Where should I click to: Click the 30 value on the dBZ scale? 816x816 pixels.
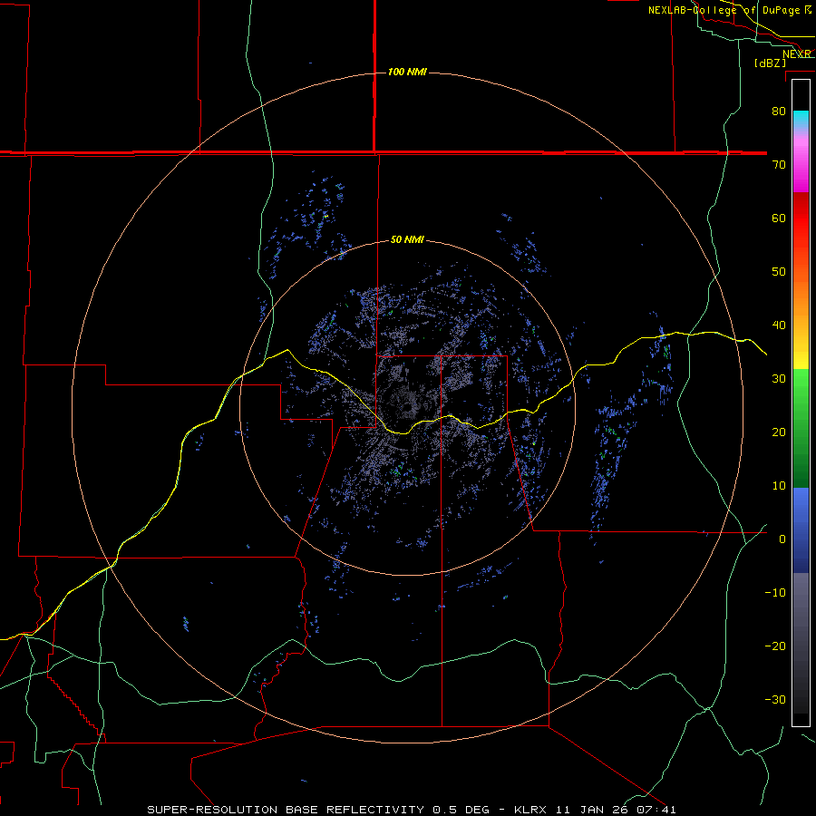coord(779,379)
